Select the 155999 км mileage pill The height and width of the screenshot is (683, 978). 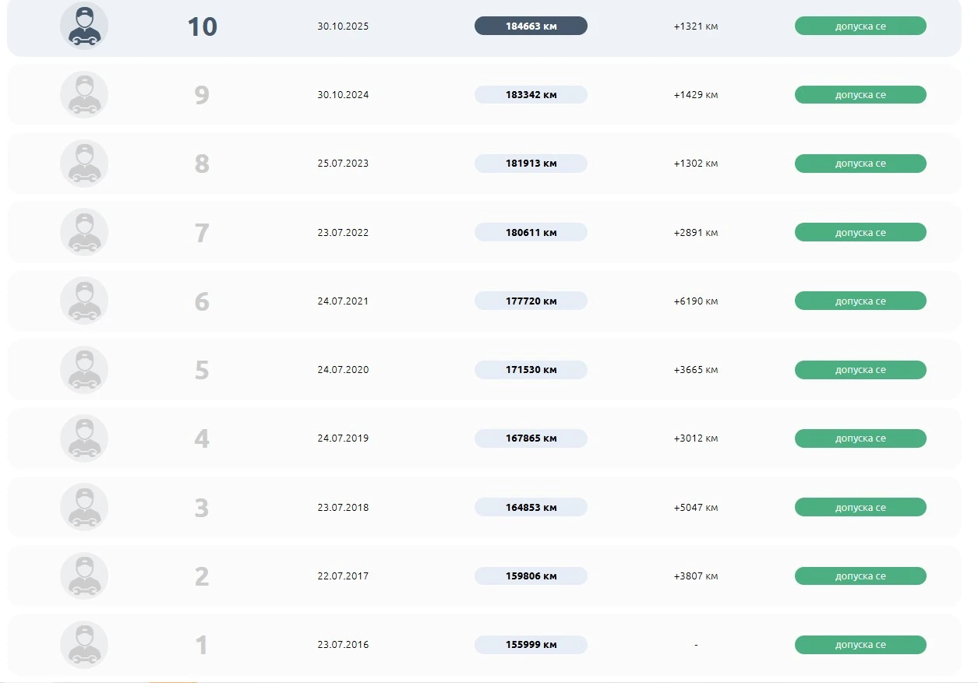point(531,645)
